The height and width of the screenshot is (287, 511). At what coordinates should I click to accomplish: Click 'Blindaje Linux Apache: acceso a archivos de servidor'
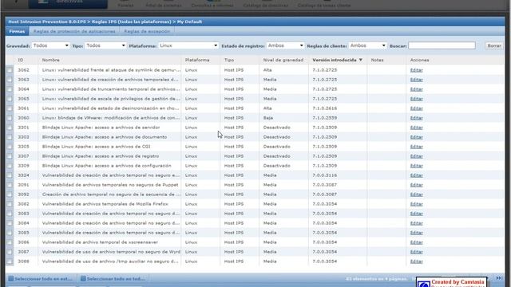coord(101,128)
